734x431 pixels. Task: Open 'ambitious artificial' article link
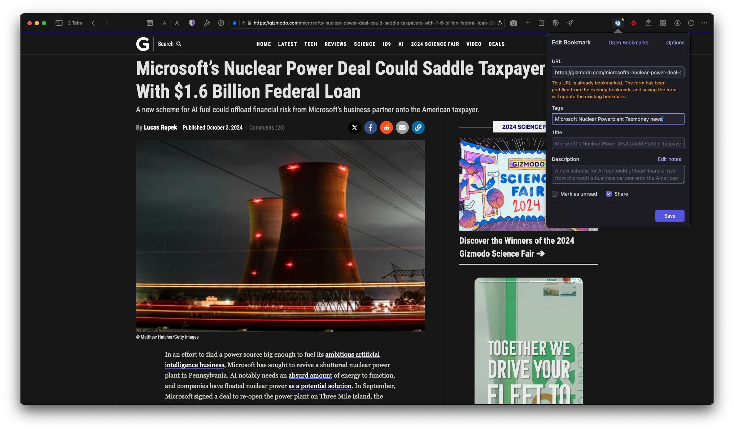coord(352,354)
